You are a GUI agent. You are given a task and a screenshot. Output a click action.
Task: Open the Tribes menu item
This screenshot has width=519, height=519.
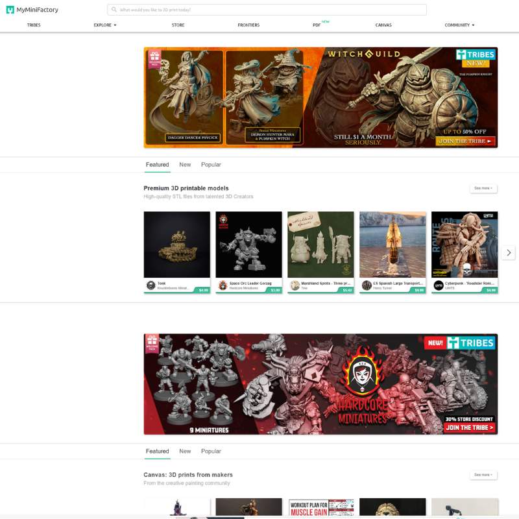click(34, 25)
